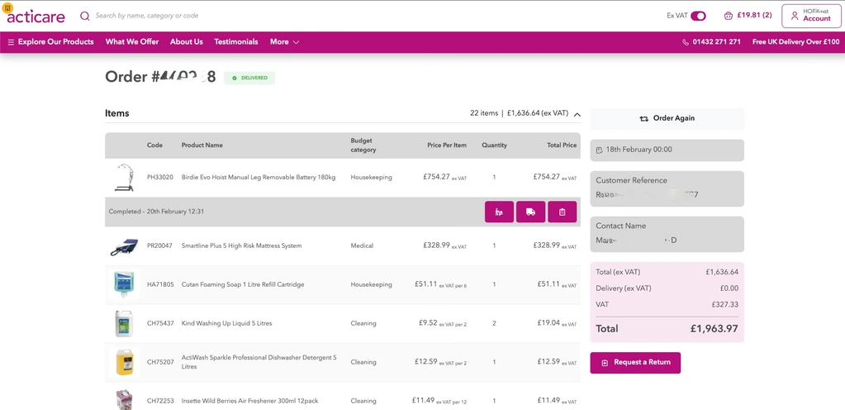Viewport: 845px width, 410px height.
Task: Click the Total £1,963.97 amount
Action: coord(714,329)
